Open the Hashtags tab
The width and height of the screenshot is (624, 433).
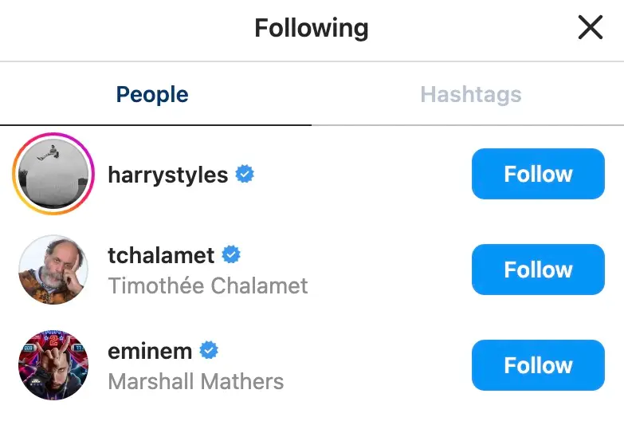click(470, 95)
